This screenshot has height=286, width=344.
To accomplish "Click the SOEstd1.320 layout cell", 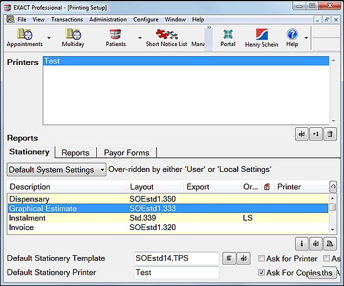I will tap(152, 227).
